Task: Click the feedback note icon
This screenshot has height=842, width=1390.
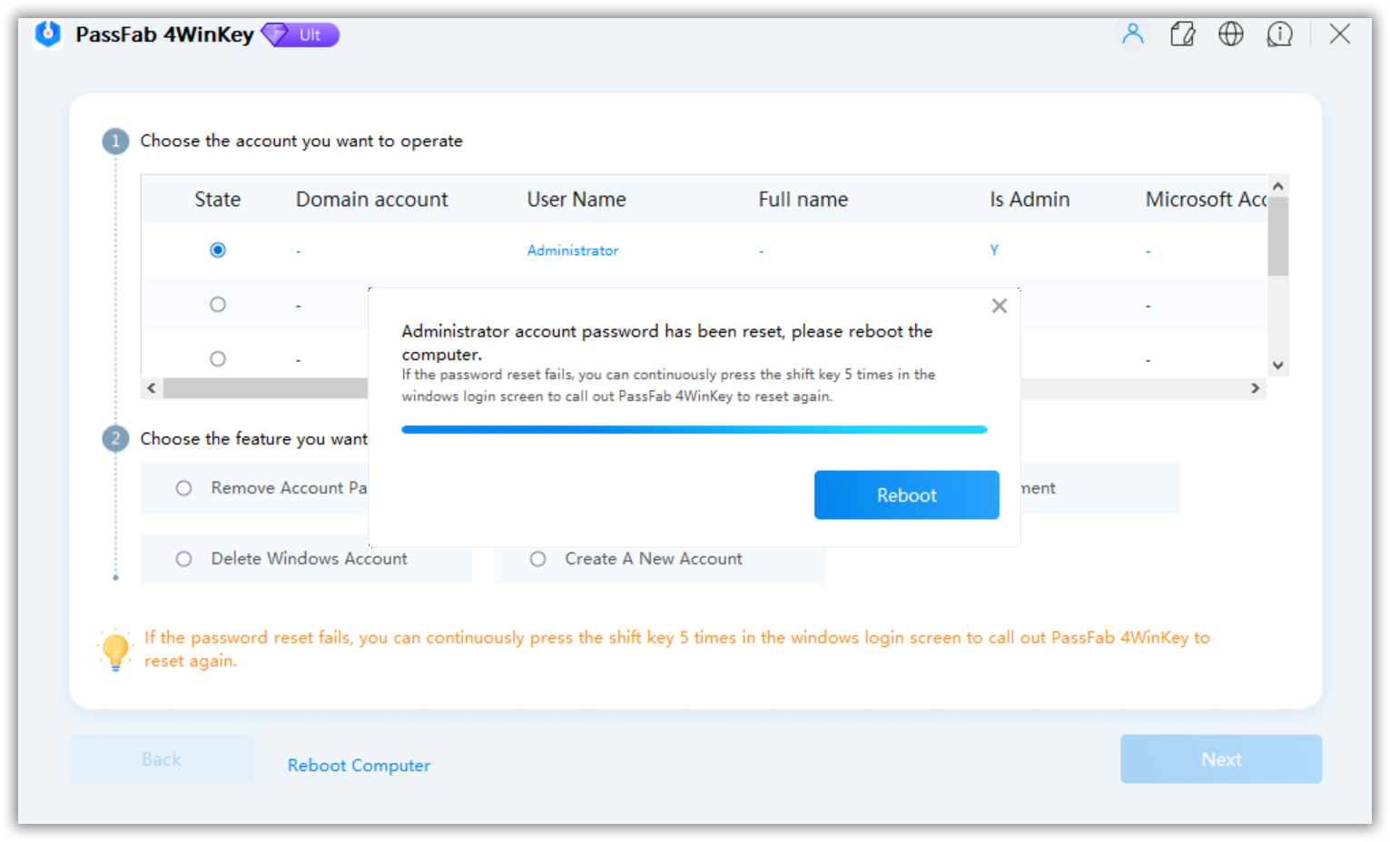Action: coord(1182,34)
